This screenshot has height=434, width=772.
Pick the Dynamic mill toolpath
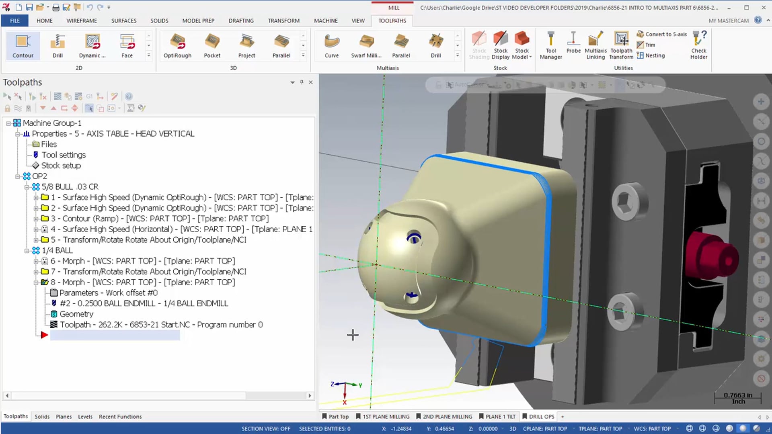coord(92,46)
